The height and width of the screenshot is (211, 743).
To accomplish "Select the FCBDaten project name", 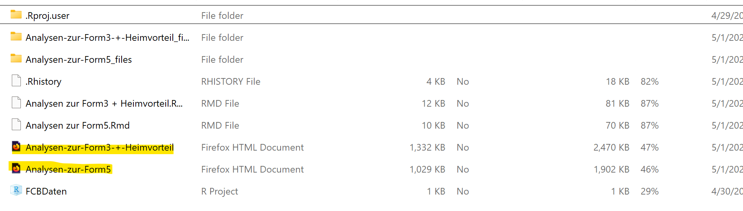I will pyautogui.click(x=46, y=191).
